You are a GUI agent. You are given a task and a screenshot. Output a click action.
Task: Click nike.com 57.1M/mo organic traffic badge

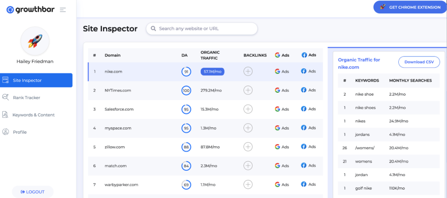click(212, 72)
